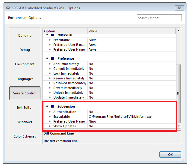Image resolution: width=189 pixels, height=166 pixels.
Task: Collapse the Preference group
Action: coord(47,58)
